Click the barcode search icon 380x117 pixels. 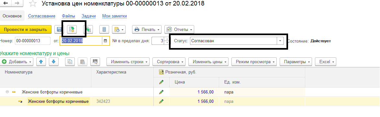tap(95, 62)
